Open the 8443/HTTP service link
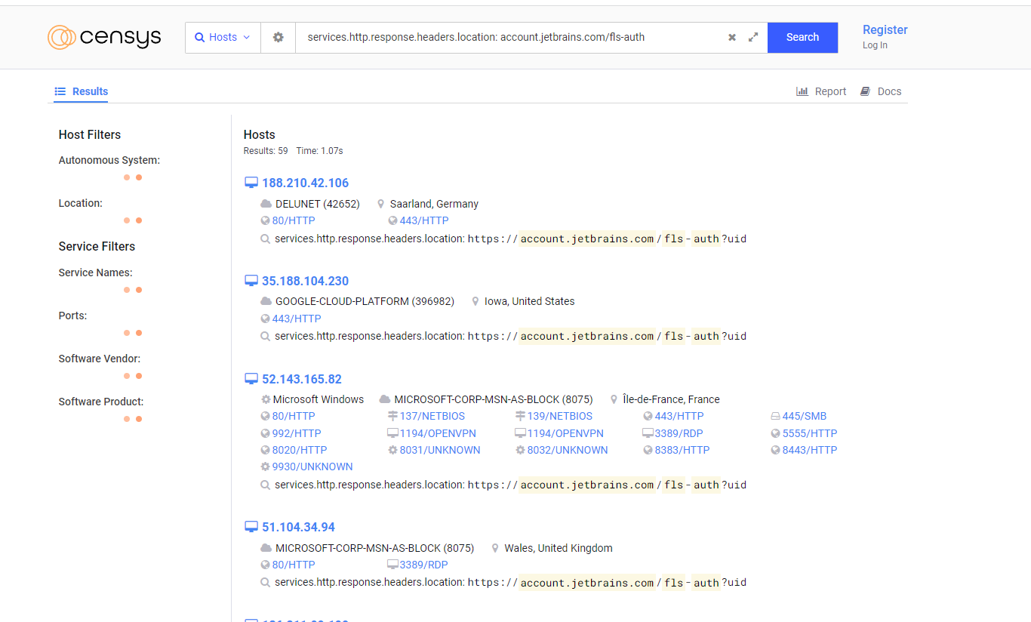 coord(810,450)
